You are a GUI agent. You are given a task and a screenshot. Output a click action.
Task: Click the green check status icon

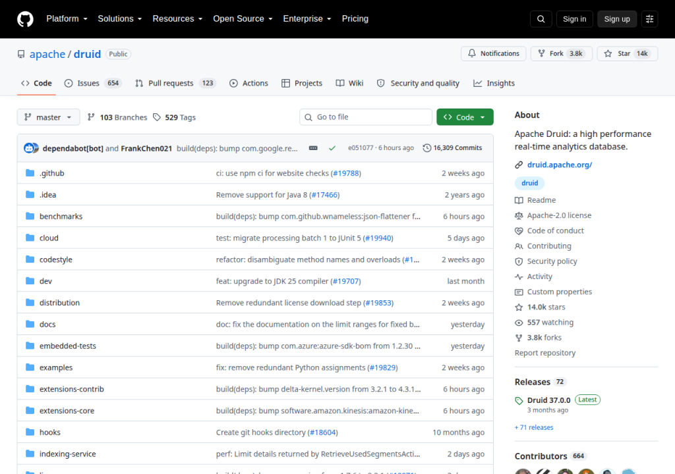332,148
